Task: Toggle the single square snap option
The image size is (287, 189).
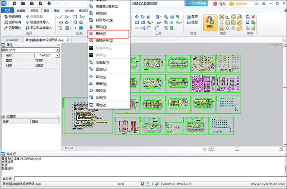Action: [x=227, y=22]
